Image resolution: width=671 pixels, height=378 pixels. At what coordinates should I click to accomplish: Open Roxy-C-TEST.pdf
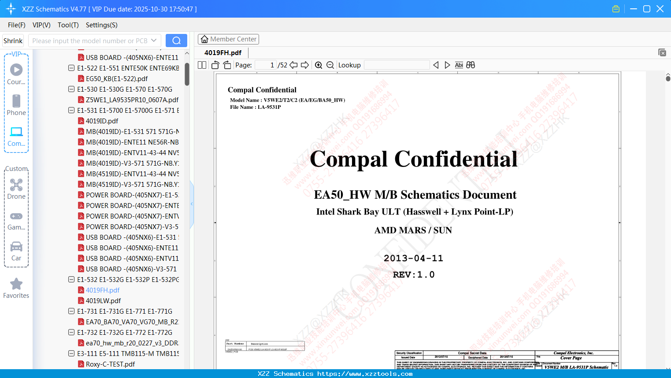coord(107,364)
